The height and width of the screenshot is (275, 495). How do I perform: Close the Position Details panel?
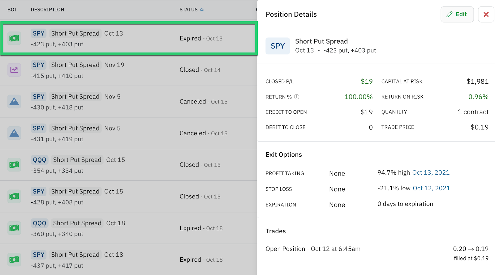(x=486, y=15)
